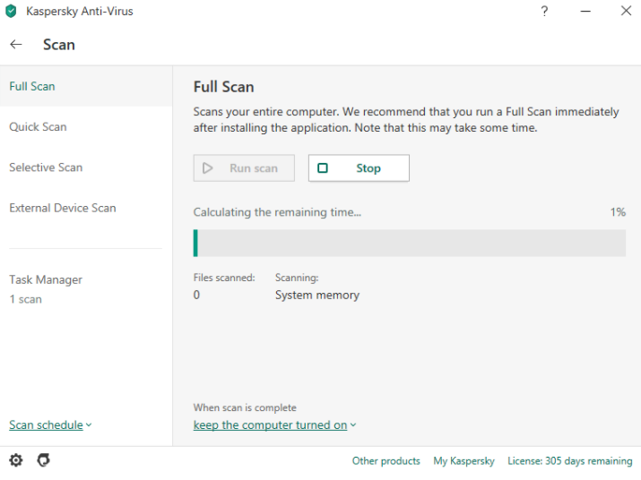Open the 'keep the computer turned on' dropdown
This screenshot has height=480, width=641.
(274, 425)
